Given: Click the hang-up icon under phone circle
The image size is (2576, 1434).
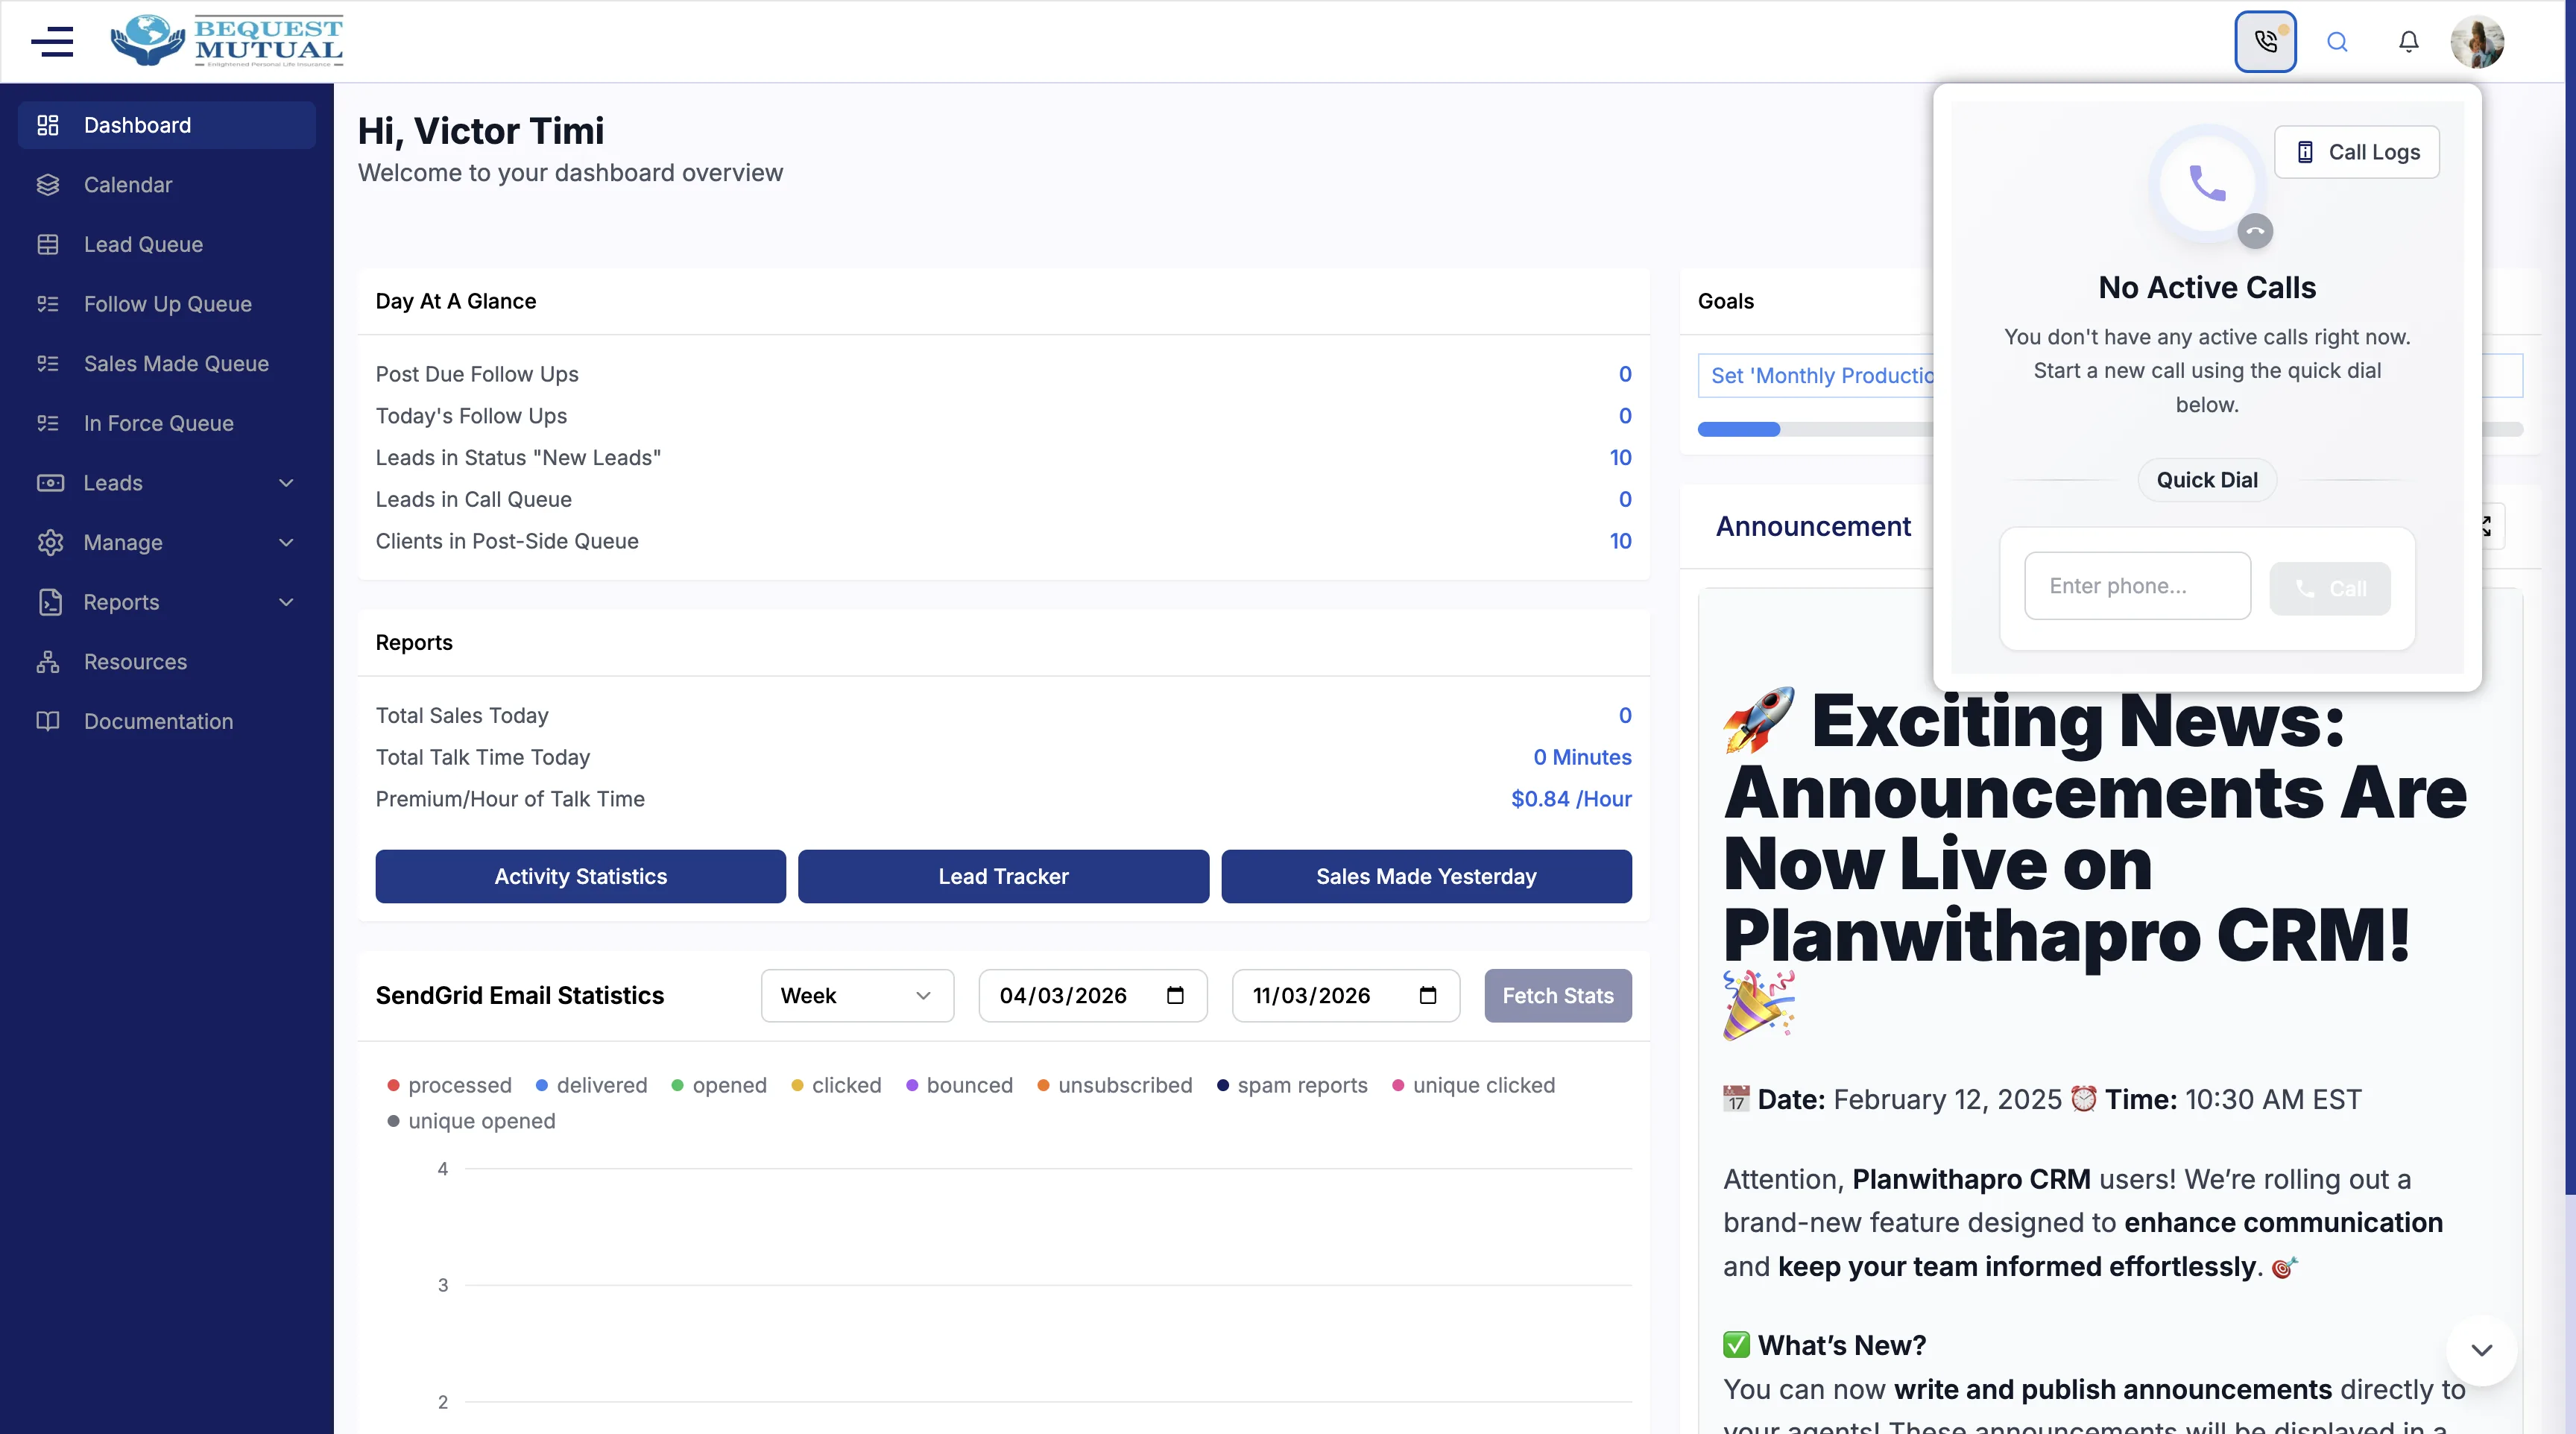Looking at the screenshot, I should [x=2255, y=231].
